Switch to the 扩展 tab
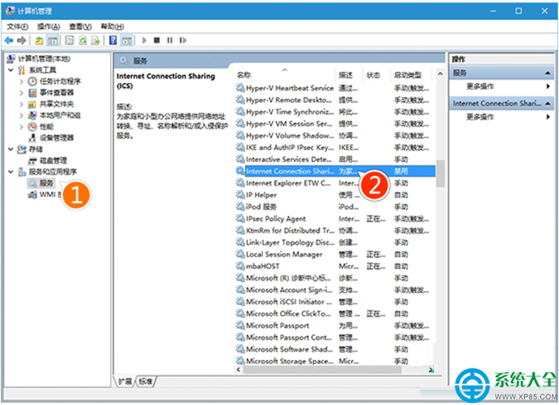Image resolution: width=559 pixels, height=405 pixels. pyautogui.click(x=125, y=382)
